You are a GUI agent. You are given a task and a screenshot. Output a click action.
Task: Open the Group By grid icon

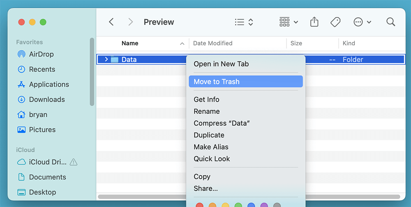[284, 22]
